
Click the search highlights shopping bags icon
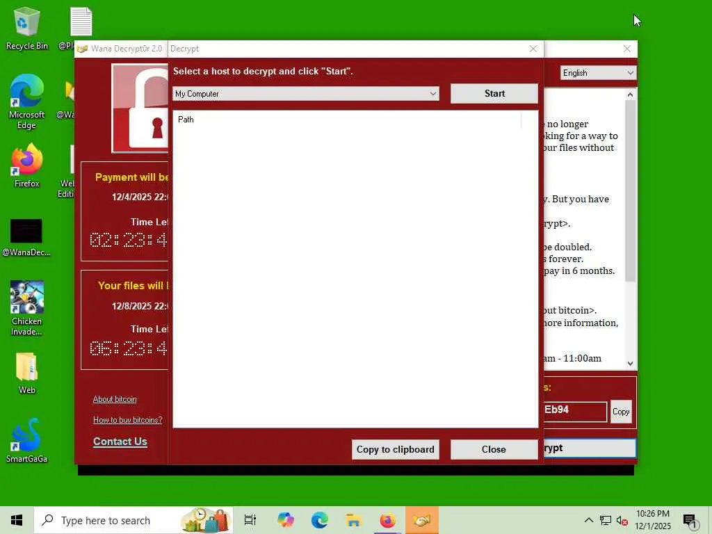pyautogui.click(x=205, y=520)
